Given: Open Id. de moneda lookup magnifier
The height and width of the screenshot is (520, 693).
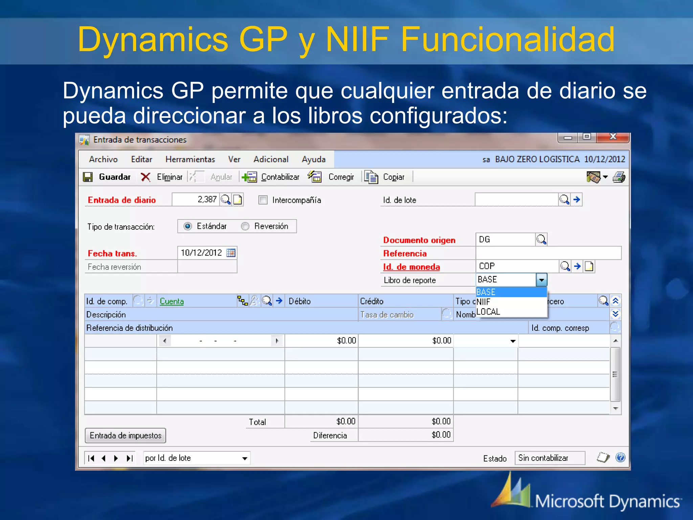Looking at the screenshot, I should click(x=565, y=266).
